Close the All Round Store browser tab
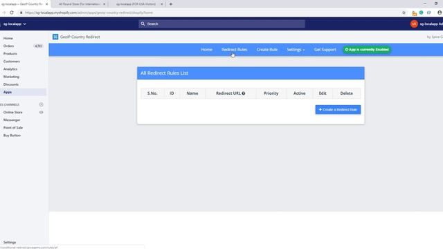This screenshot has width=443, height=249. (104, 4)
